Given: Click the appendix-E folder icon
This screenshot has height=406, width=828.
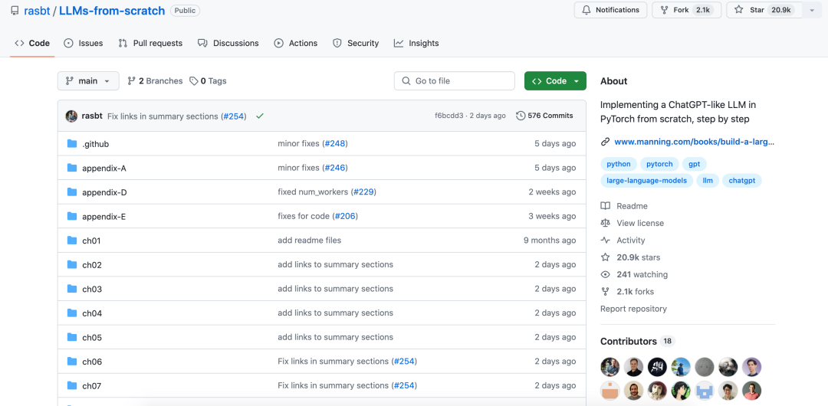Looking at the screenshot, I should click(x=72, y=217).
